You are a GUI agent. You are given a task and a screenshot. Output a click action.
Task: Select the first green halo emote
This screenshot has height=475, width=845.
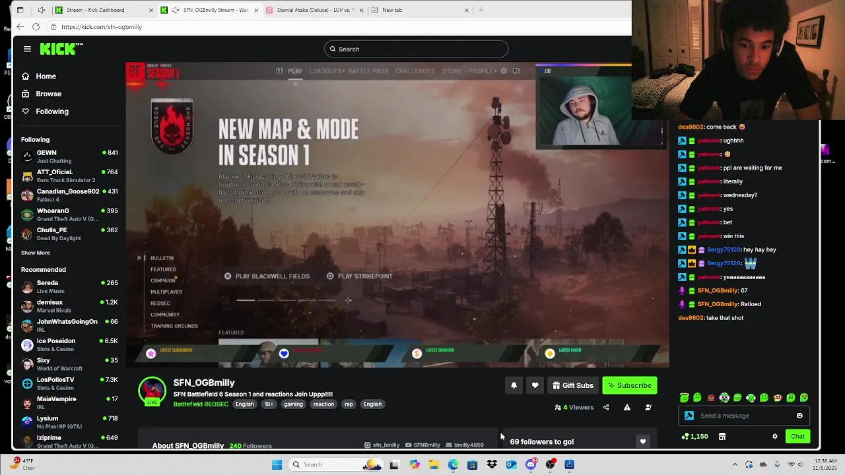685,397
